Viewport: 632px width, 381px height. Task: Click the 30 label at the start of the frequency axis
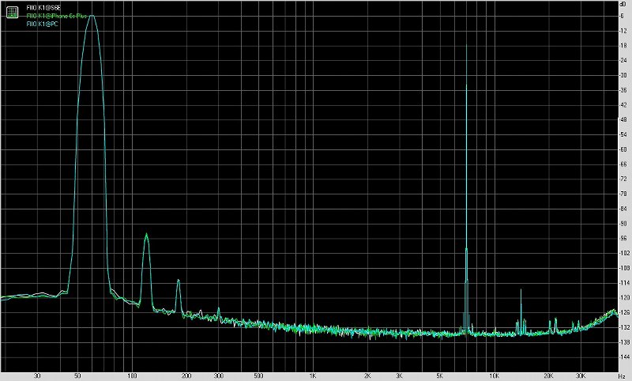click(x=37, y=375)
